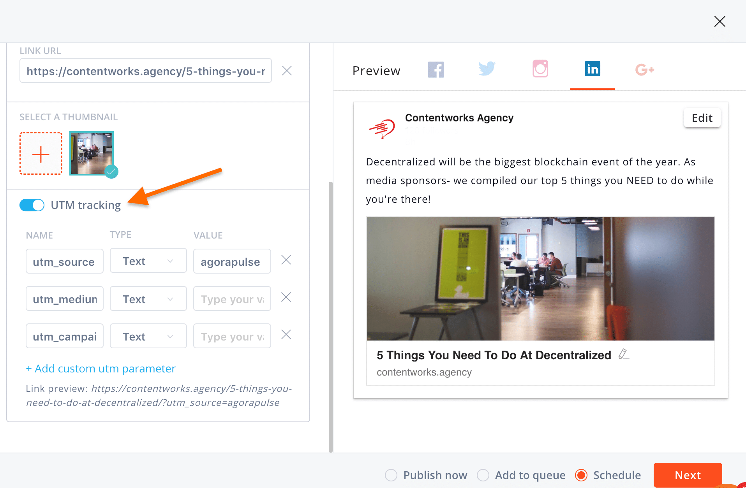Click the Next button
The image size is (746, 488).
coord(688,475)
